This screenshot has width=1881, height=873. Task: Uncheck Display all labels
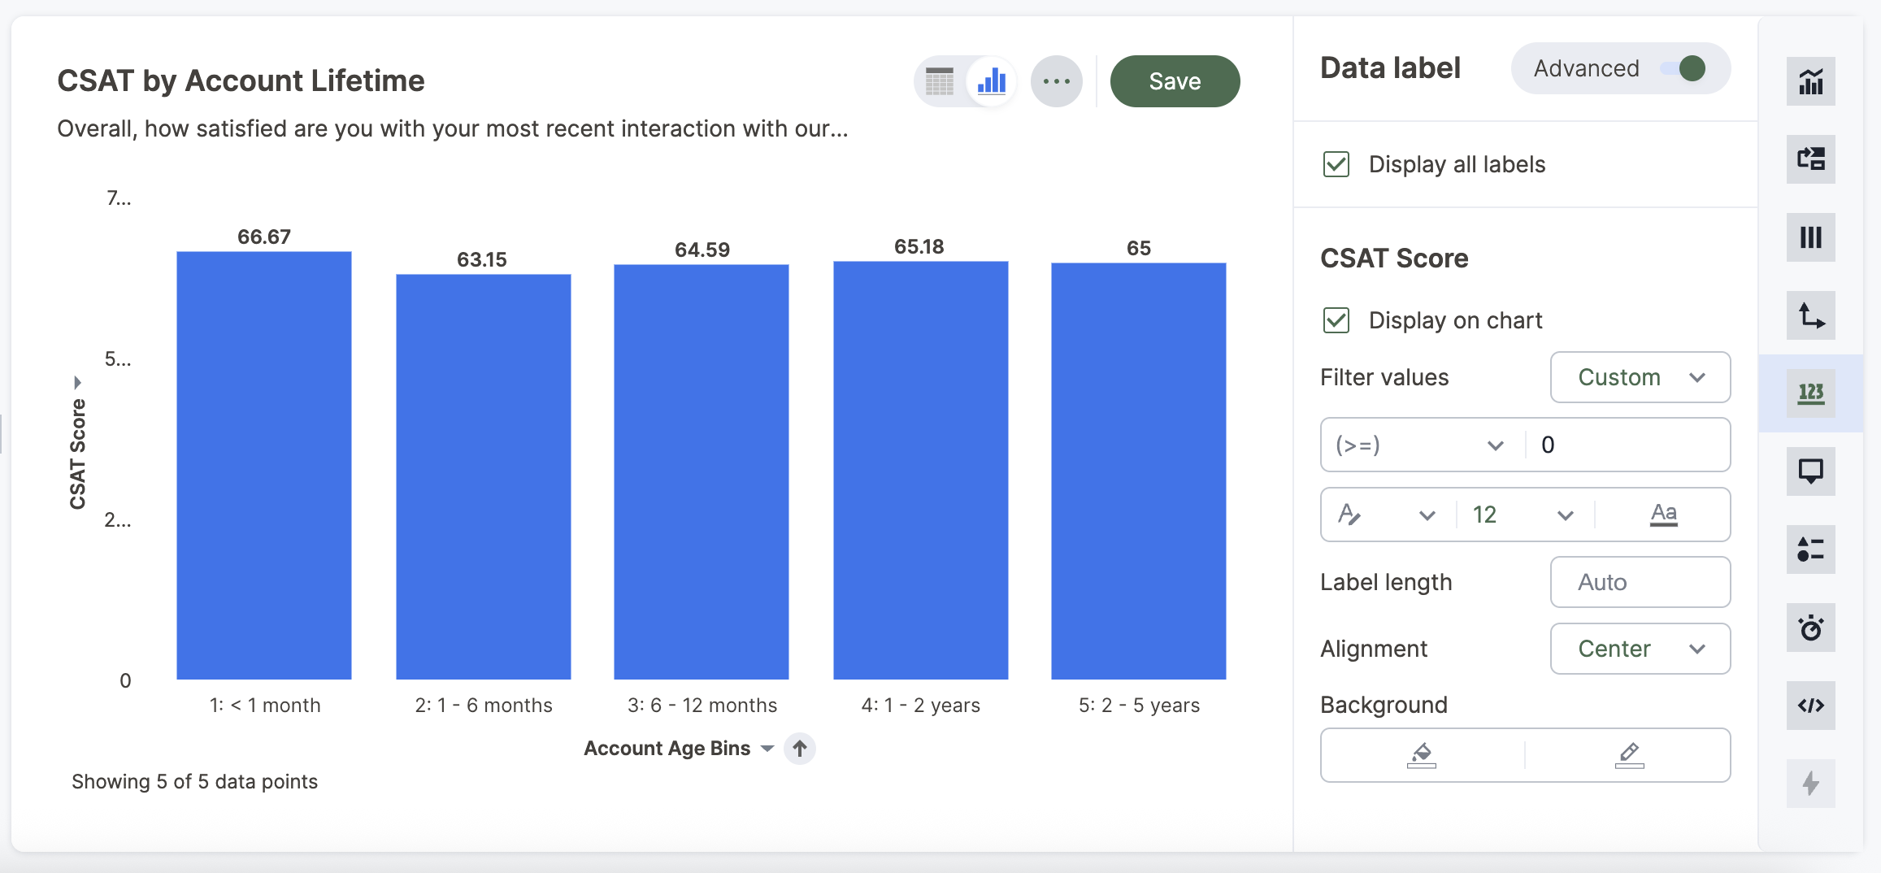[1336, 164]
